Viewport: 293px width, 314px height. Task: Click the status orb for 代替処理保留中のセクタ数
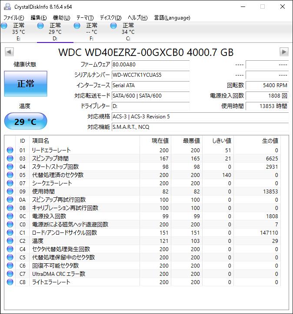coord(10,257)
